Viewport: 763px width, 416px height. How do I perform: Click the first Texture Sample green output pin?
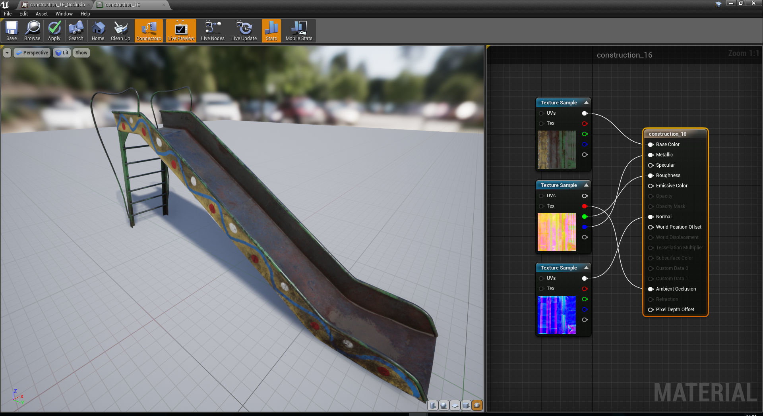point(585,134)
